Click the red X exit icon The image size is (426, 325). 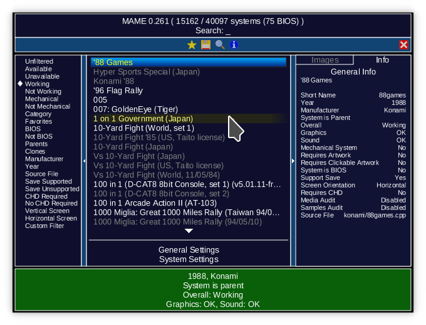point(403,44)
